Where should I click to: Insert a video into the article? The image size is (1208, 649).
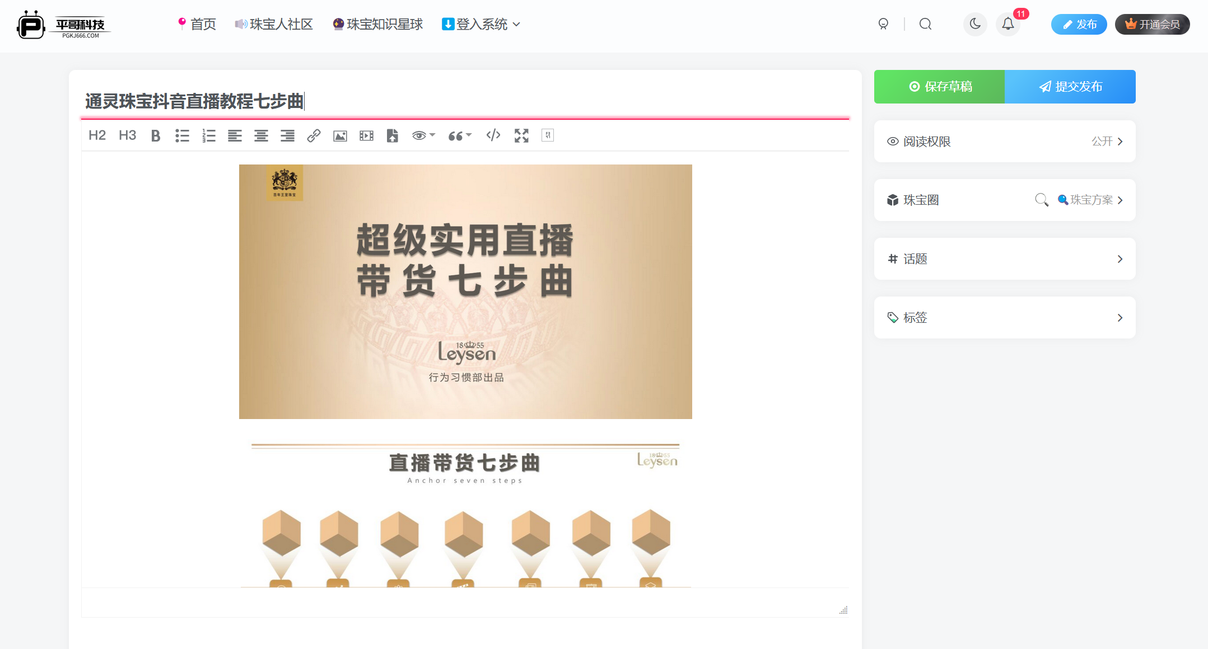pyautogui.click(x=366, y=135)
